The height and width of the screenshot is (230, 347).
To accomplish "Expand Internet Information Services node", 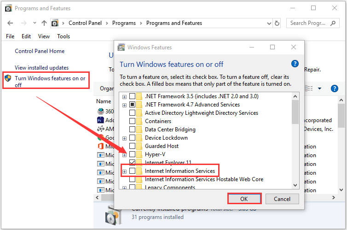I will [124, 171].
